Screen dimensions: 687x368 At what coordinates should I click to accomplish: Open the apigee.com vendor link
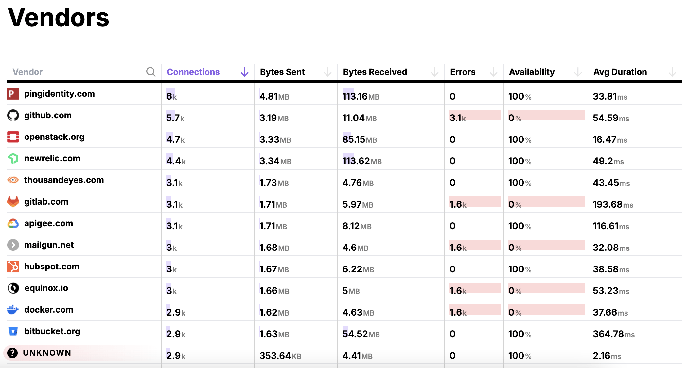48,223
